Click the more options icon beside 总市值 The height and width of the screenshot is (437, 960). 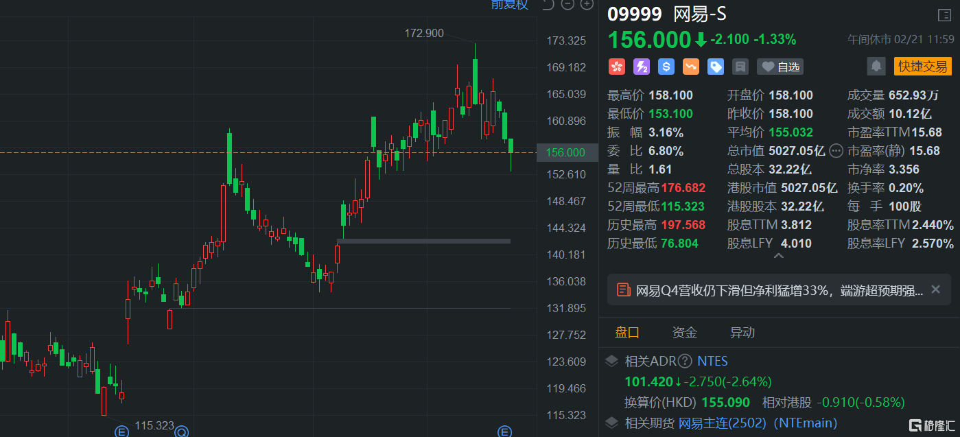point(836,151)
